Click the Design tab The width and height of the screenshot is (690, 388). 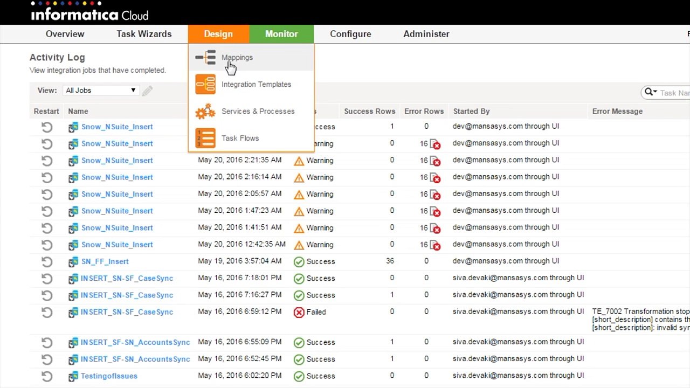coord(218,34)
